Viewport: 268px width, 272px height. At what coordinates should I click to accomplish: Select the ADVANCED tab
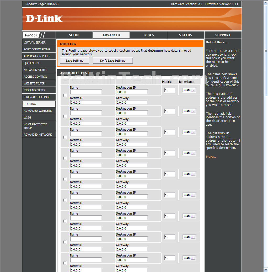[111, 35]
